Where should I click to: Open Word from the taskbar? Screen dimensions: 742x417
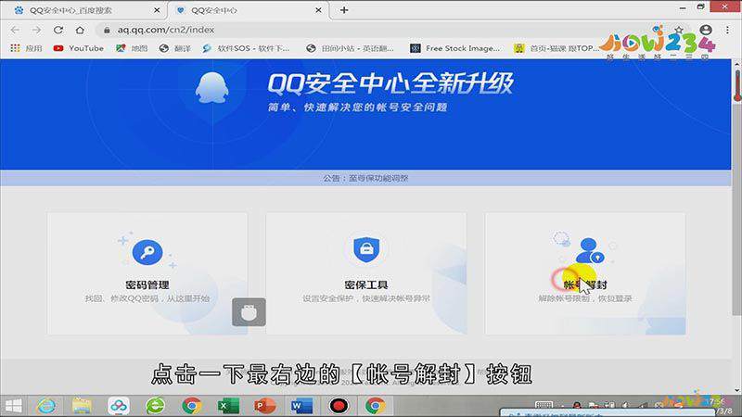(301, 406)
